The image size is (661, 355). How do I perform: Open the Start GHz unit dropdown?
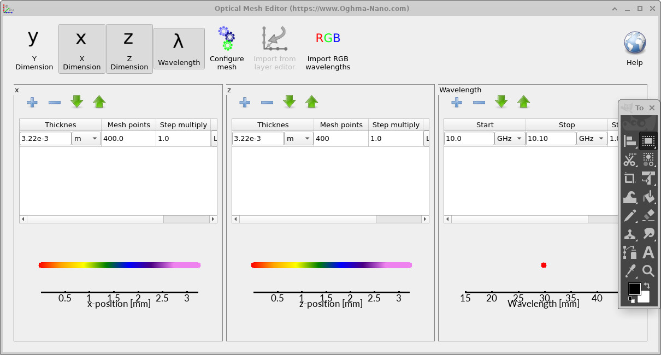tap(510, 139)
